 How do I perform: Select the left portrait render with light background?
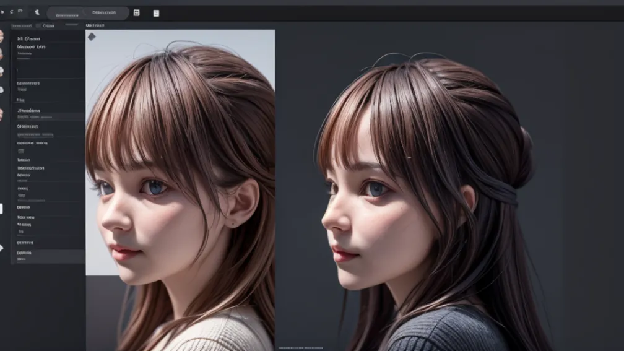[180, 190]
